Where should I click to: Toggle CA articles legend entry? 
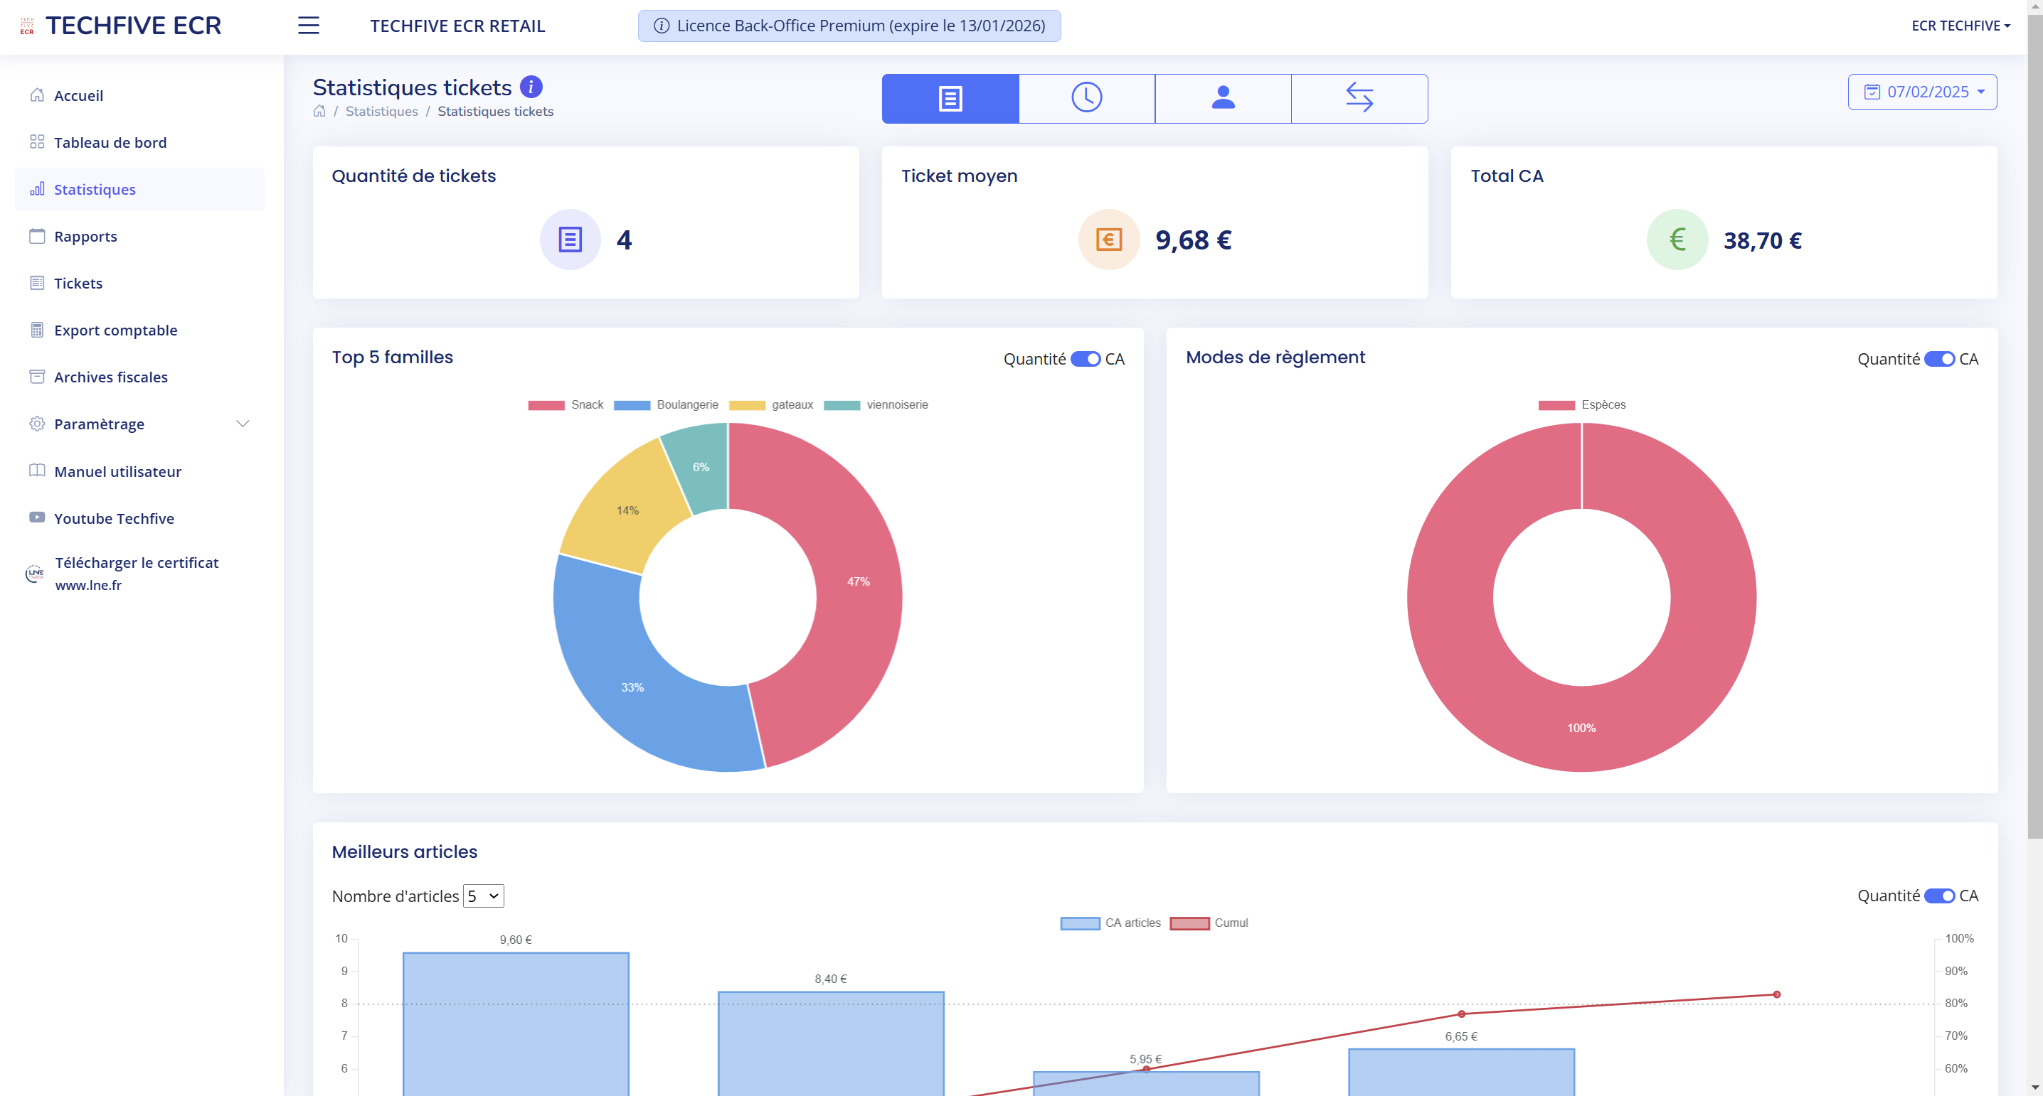(1110, 923)
